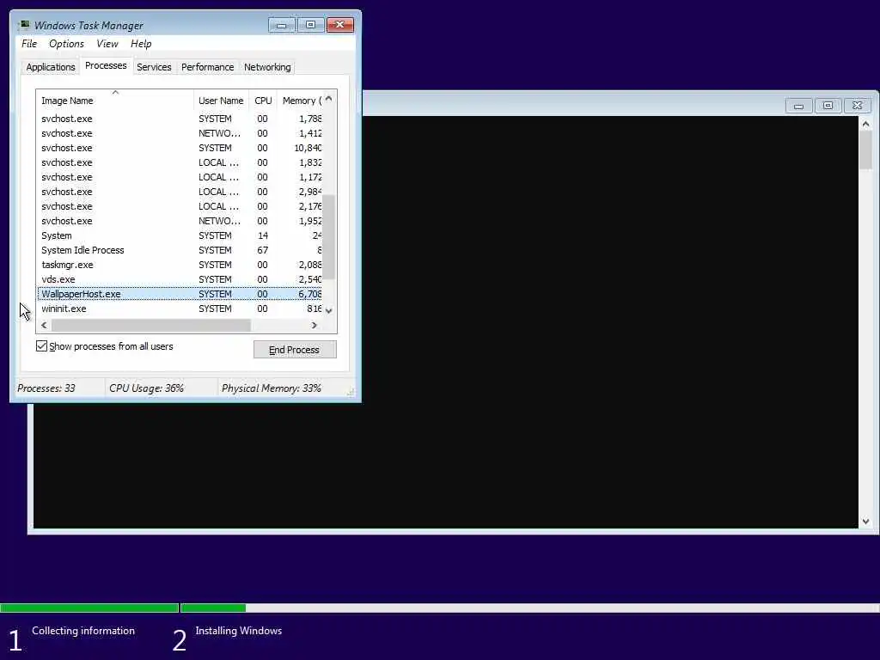The width and height of the screenshot is (880, 660).
Task: Click the black console output area
Action: coord(609,323)
